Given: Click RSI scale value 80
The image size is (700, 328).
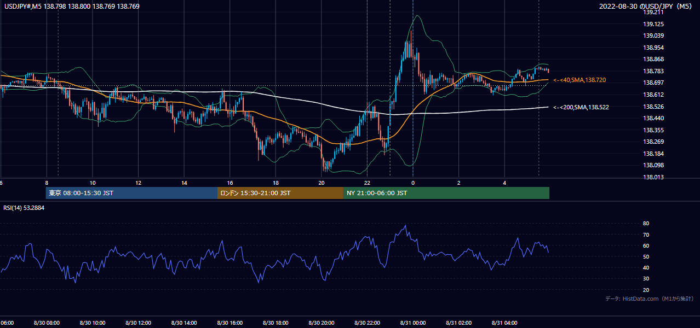Looking at the screenshot, I should 646,224.
